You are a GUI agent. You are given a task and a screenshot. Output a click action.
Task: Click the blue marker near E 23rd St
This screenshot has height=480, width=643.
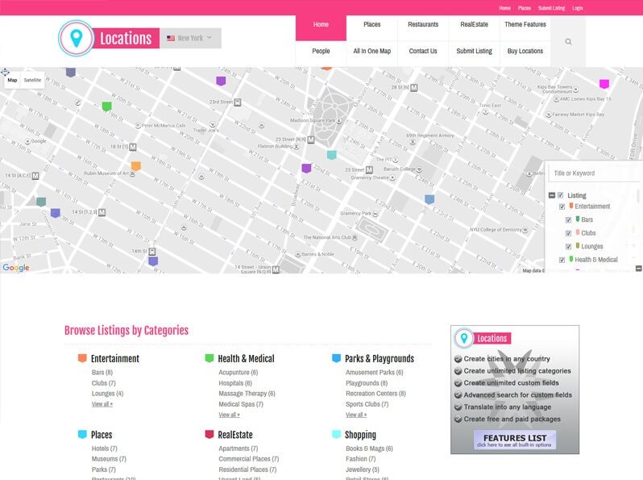[x=429, y=199]
